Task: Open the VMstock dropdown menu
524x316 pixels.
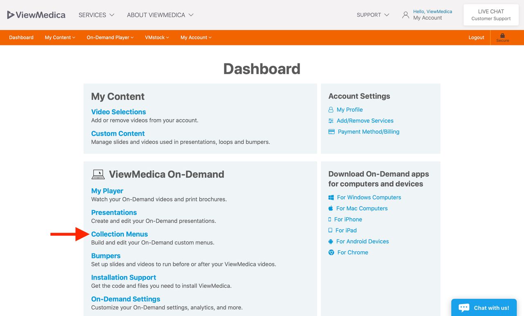Action: pyautogui.click(x=157, y=38)
